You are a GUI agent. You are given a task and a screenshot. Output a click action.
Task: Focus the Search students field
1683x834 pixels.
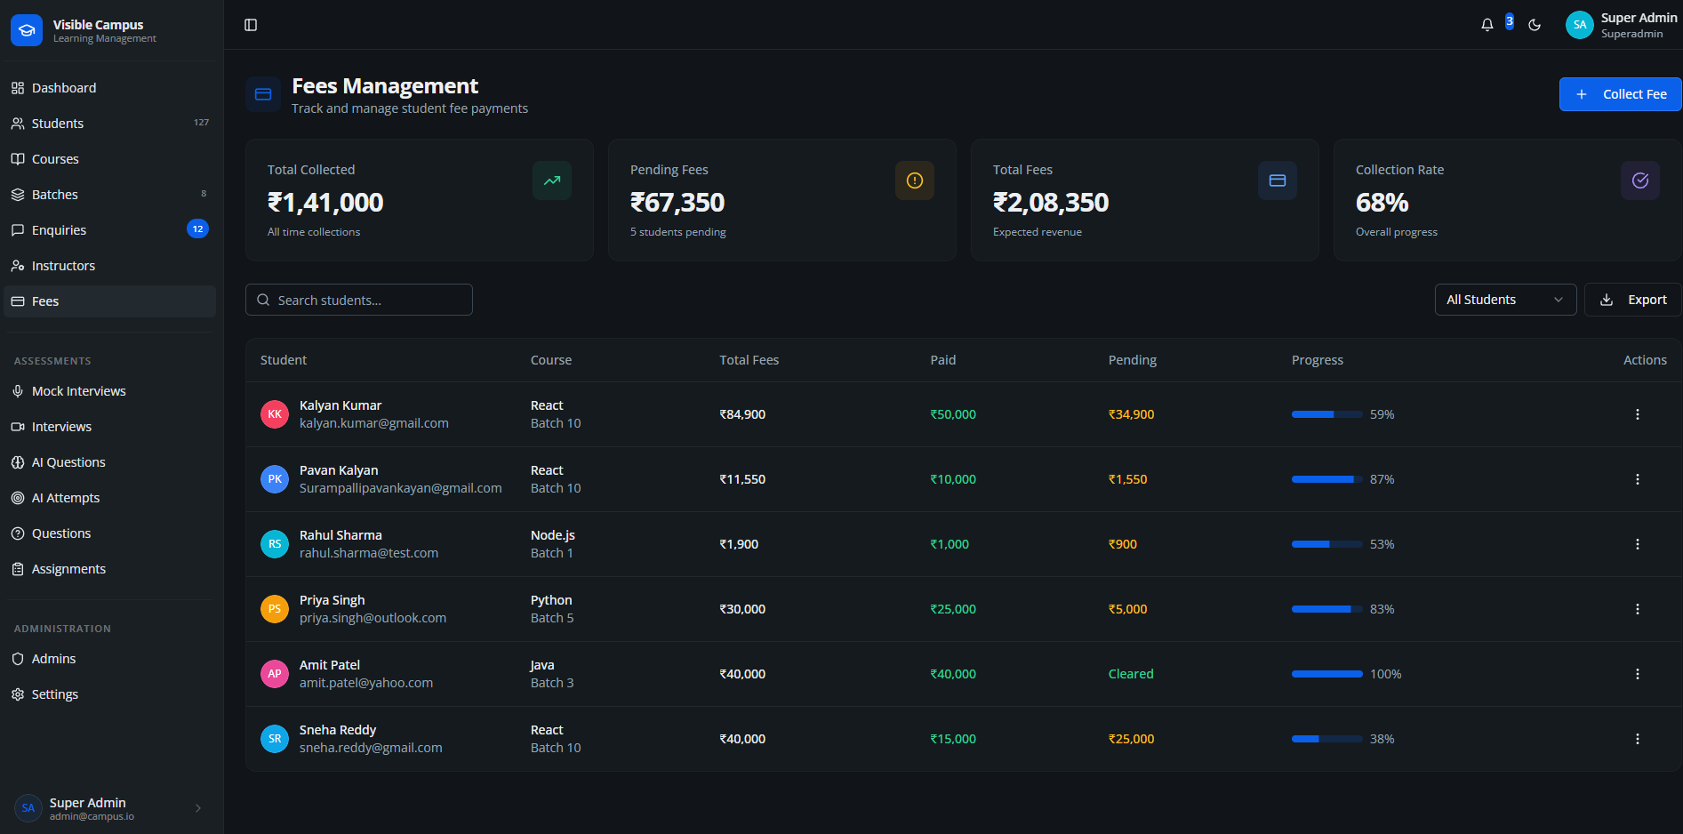pos(359,301)
